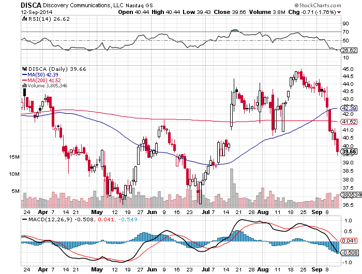Image resolution: width=362 pixels, height=274 pixels.
Task: Click the blue -0.549 MACD histogram value
Action: 128,219
